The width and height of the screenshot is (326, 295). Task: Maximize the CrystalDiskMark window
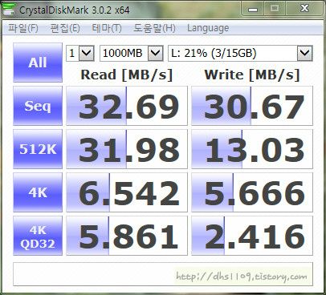coord(275,9)
